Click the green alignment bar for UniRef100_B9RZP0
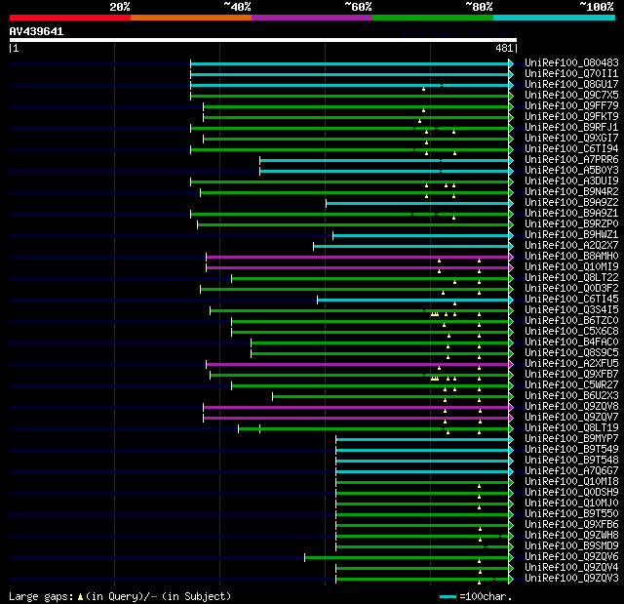The height and width of the screenshot is (604, 624). click(353, 225)
